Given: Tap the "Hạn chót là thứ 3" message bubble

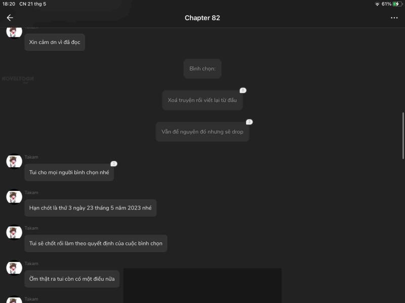Looking at the screenshot, I should pos(91,208).
